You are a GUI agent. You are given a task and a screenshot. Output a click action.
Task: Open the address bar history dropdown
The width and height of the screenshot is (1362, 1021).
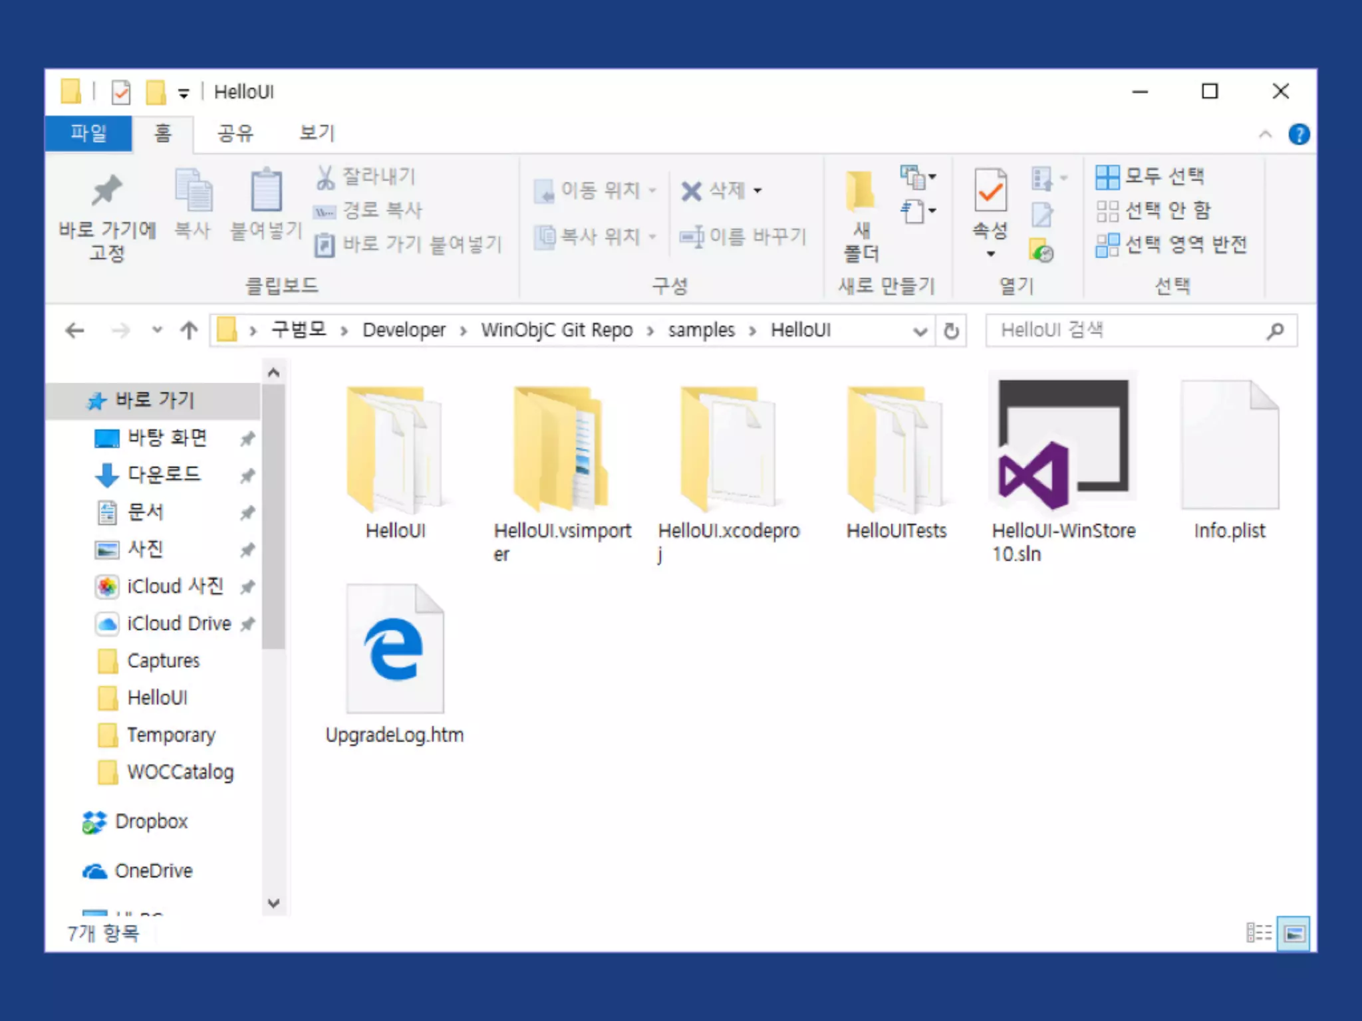(920, 330)
